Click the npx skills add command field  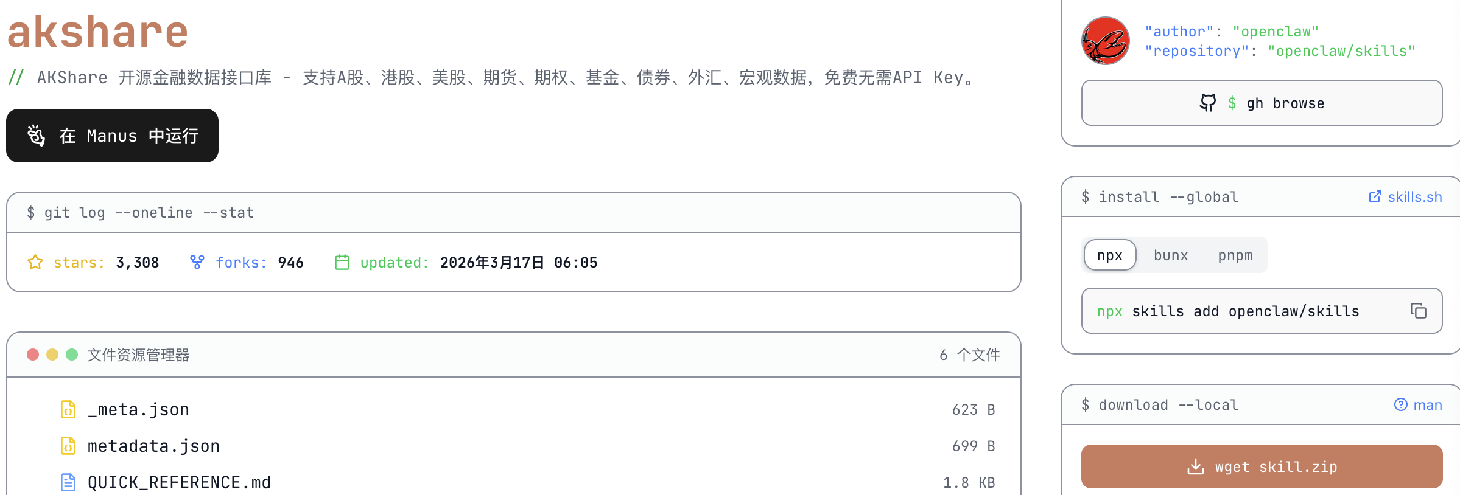click(x=1242, y=311)
